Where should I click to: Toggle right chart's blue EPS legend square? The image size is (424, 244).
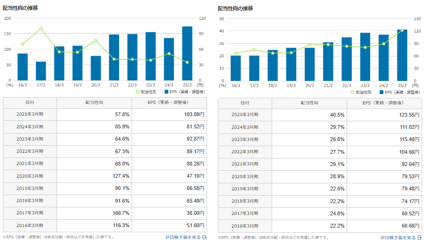coord(382,92)
